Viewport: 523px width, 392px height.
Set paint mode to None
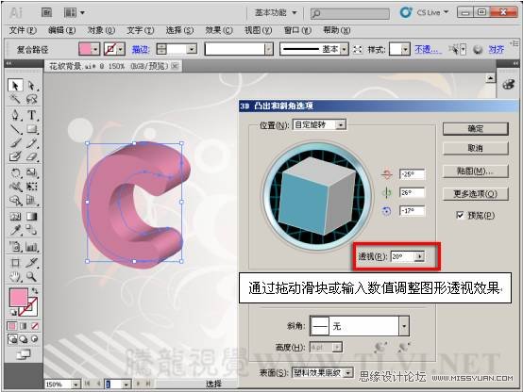click(x=35, y=326)
